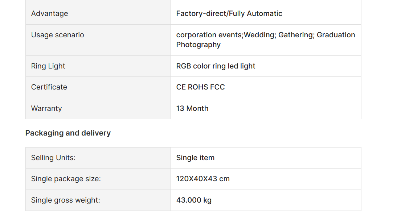The width and height of the screenshot is (393, 216).
Task: Select the 13 Month warranty value
Action: coord(192,108)
